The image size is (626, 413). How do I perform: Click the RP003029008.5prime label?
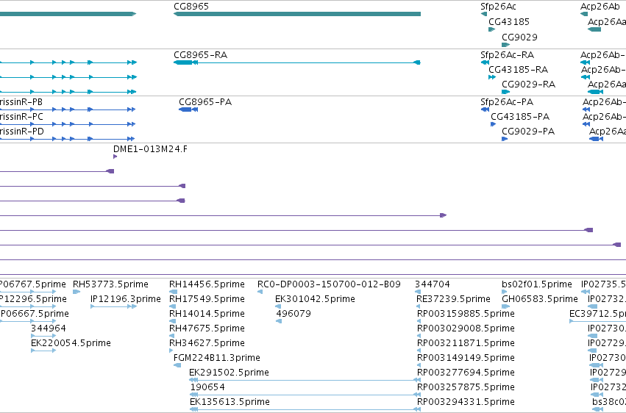466,328
